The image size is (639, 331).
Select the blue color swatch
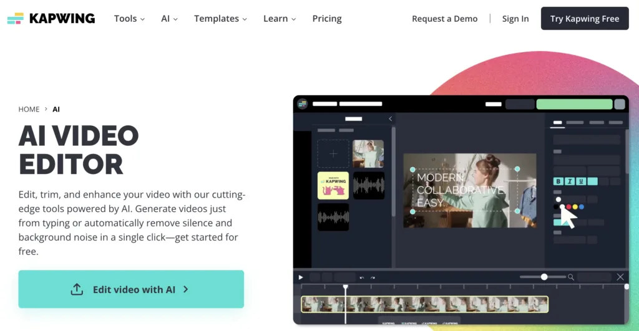pyautogui.click(x=582, y=207)
